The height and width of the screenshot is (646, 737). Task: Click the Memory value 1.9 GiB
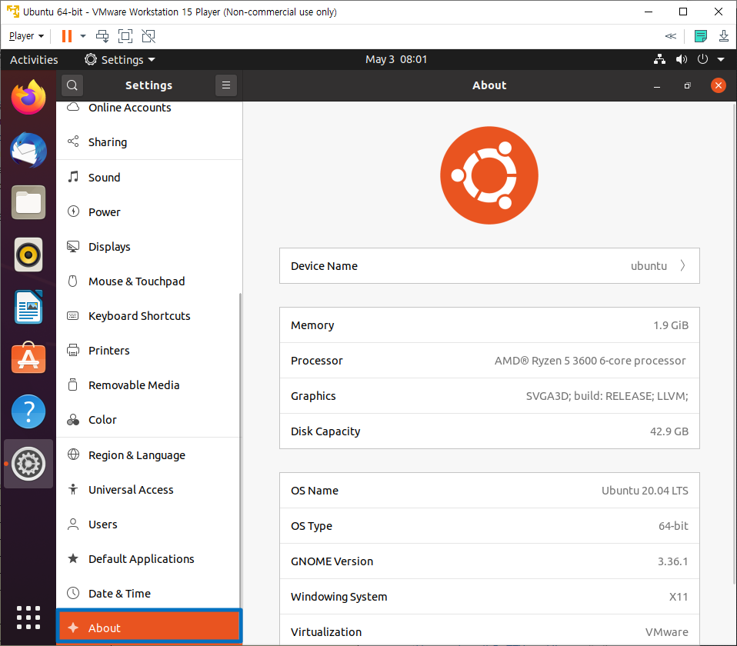pyautogui.click(x=671, y=325)
